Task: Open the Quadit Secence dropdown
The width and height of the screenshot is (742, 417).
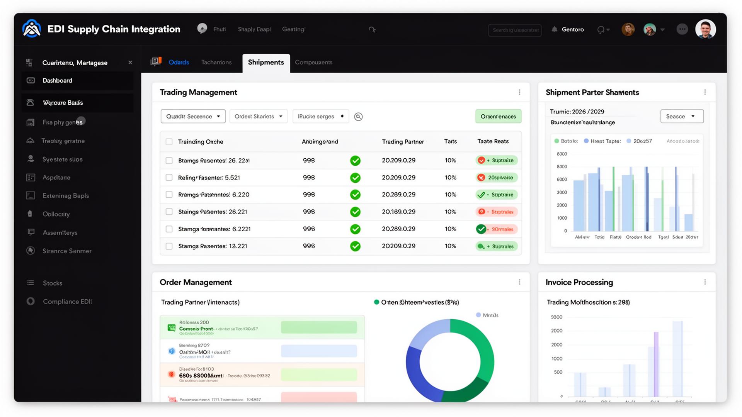Action: pos(193,116)
